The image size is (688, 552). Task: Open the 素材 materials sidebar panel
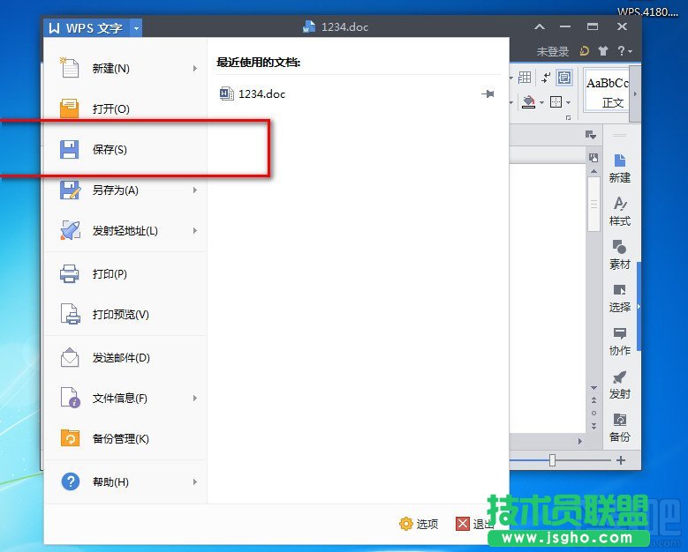point(619,255)
